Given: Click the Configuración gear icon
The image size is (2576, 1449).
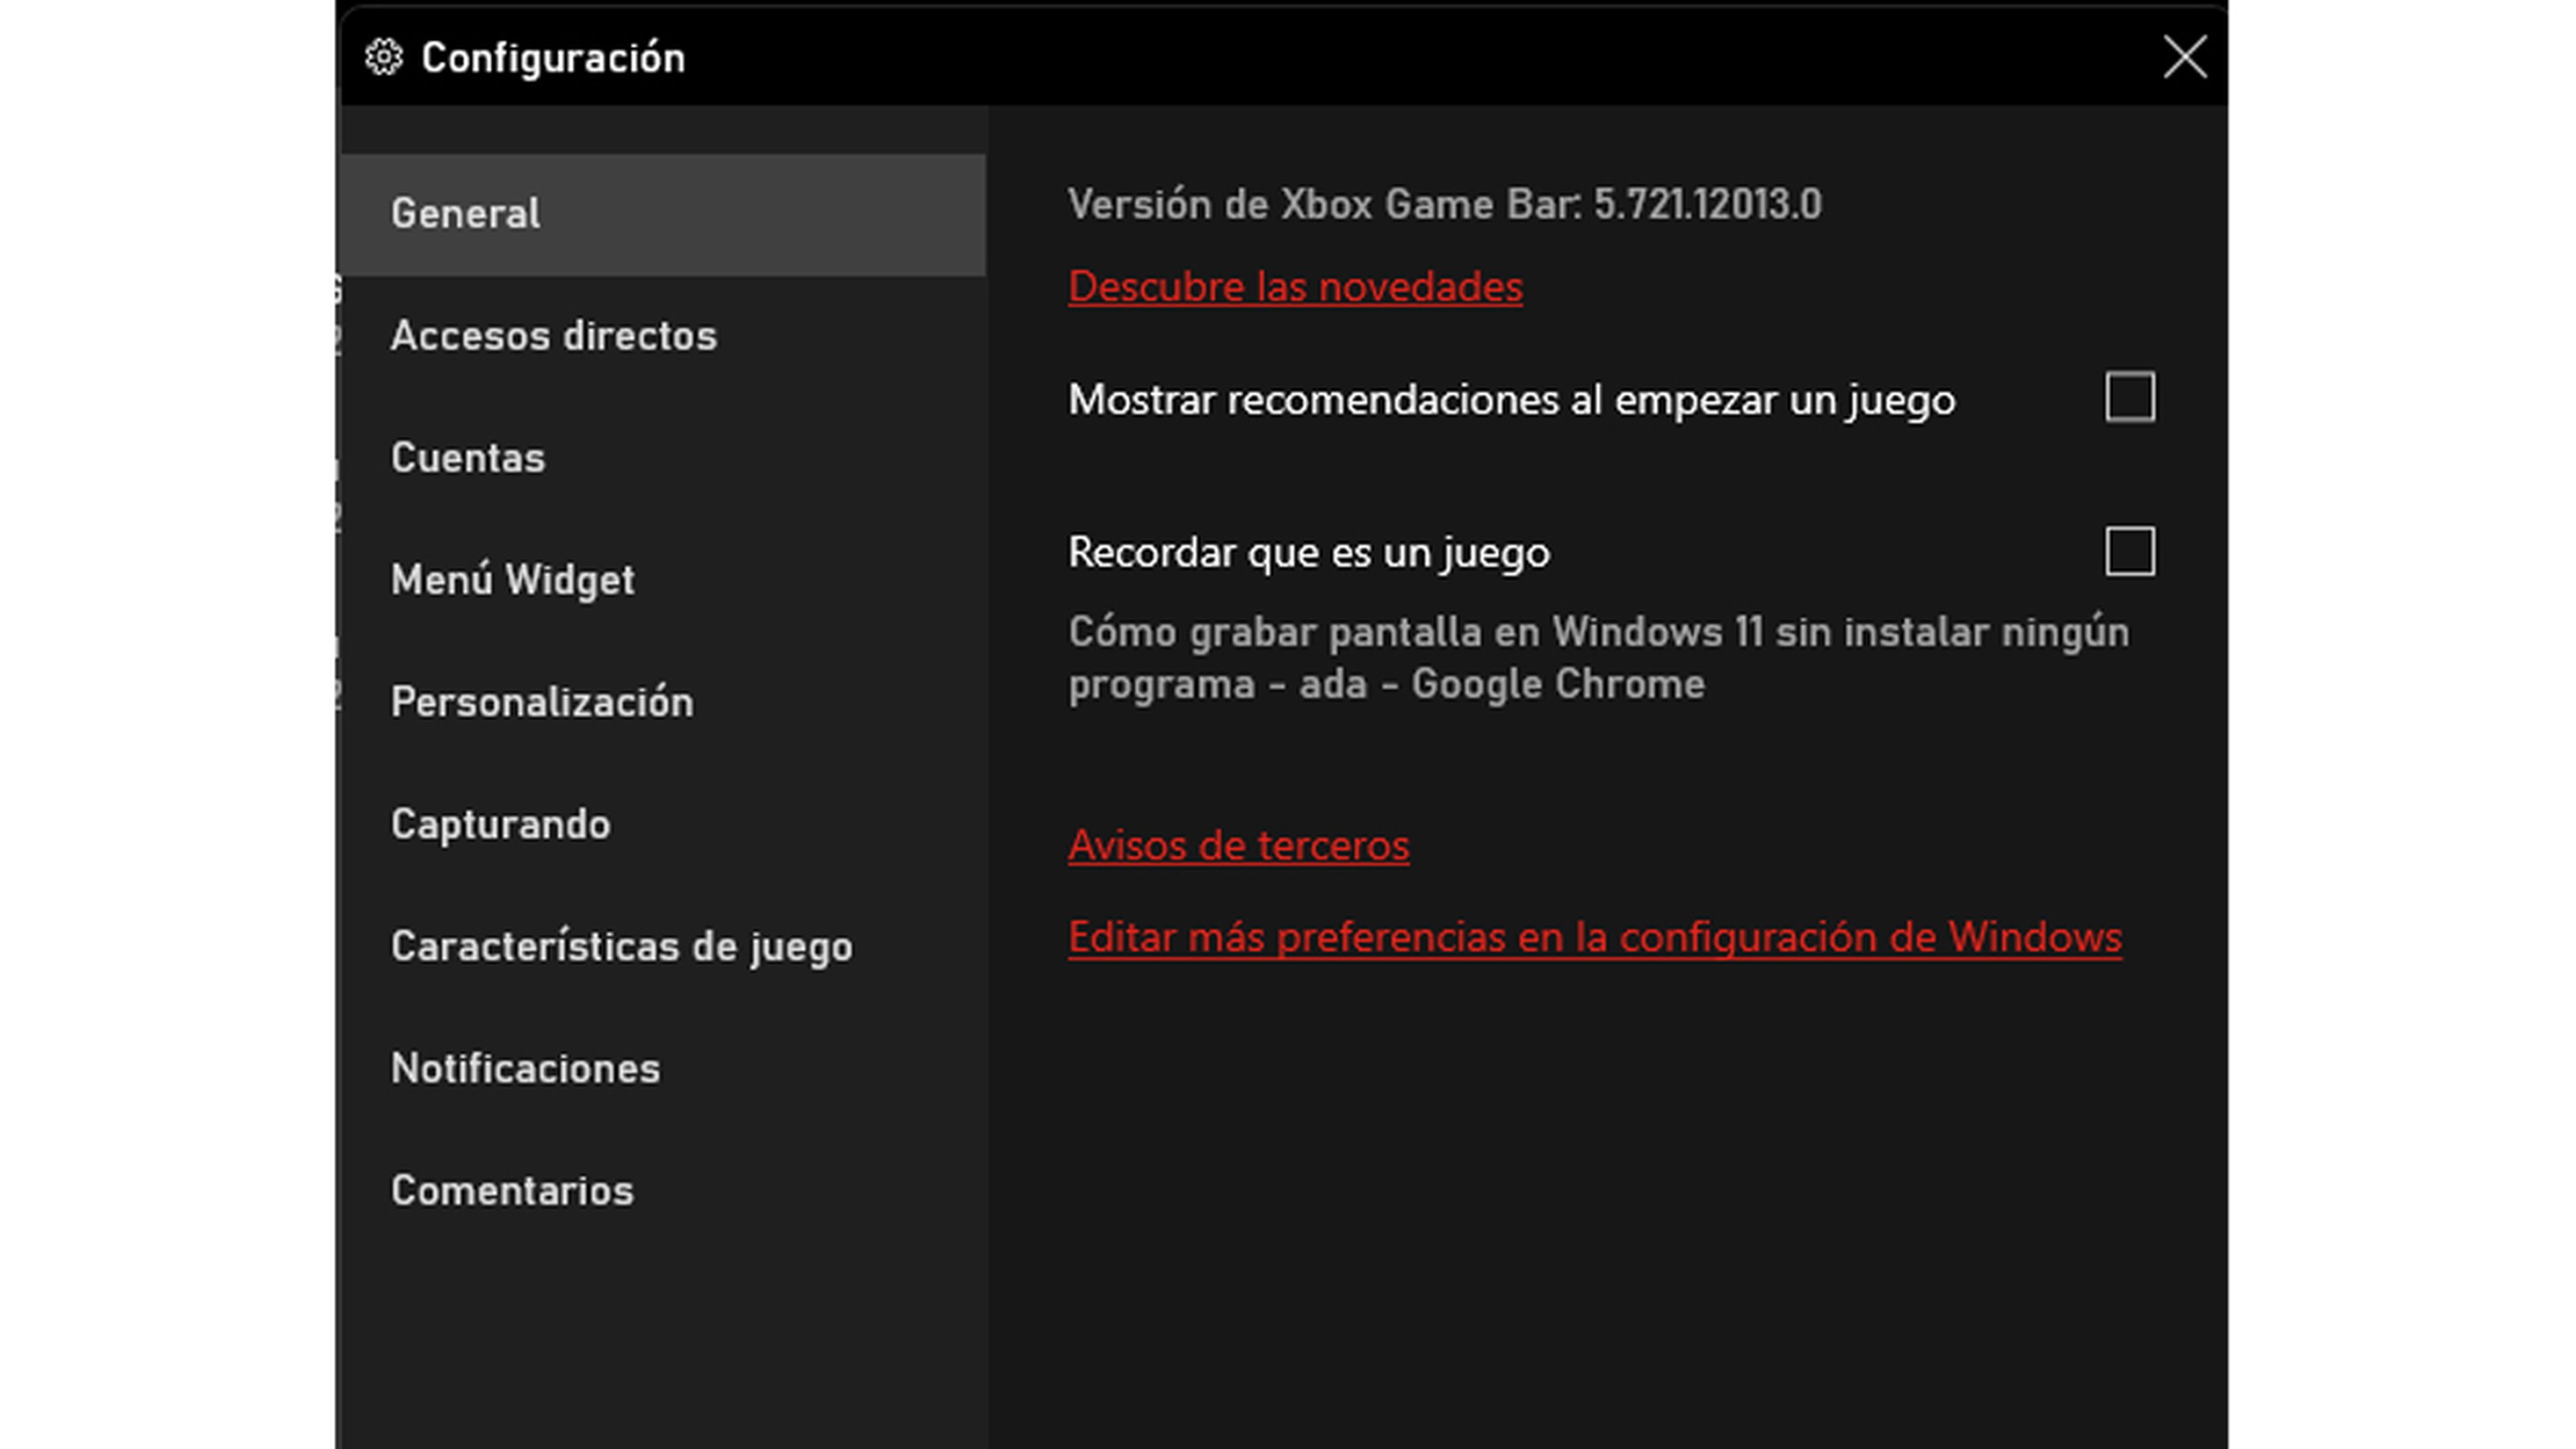Looking at the screenshot, I should click(384, 57).
